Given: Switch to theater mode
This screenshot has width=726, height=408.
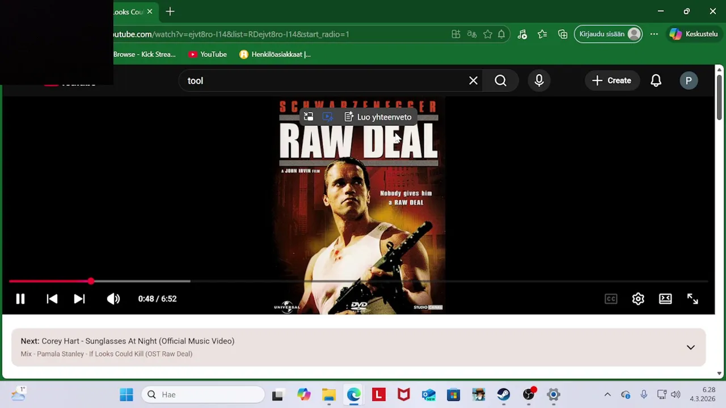Looking at the screenshot, I should coord(665,299).
